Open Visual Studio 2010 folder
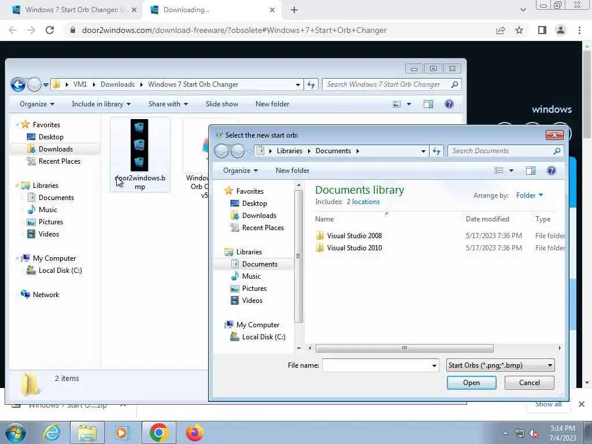The width and height of the screenshot is (592, 444). tap(354, 248)
